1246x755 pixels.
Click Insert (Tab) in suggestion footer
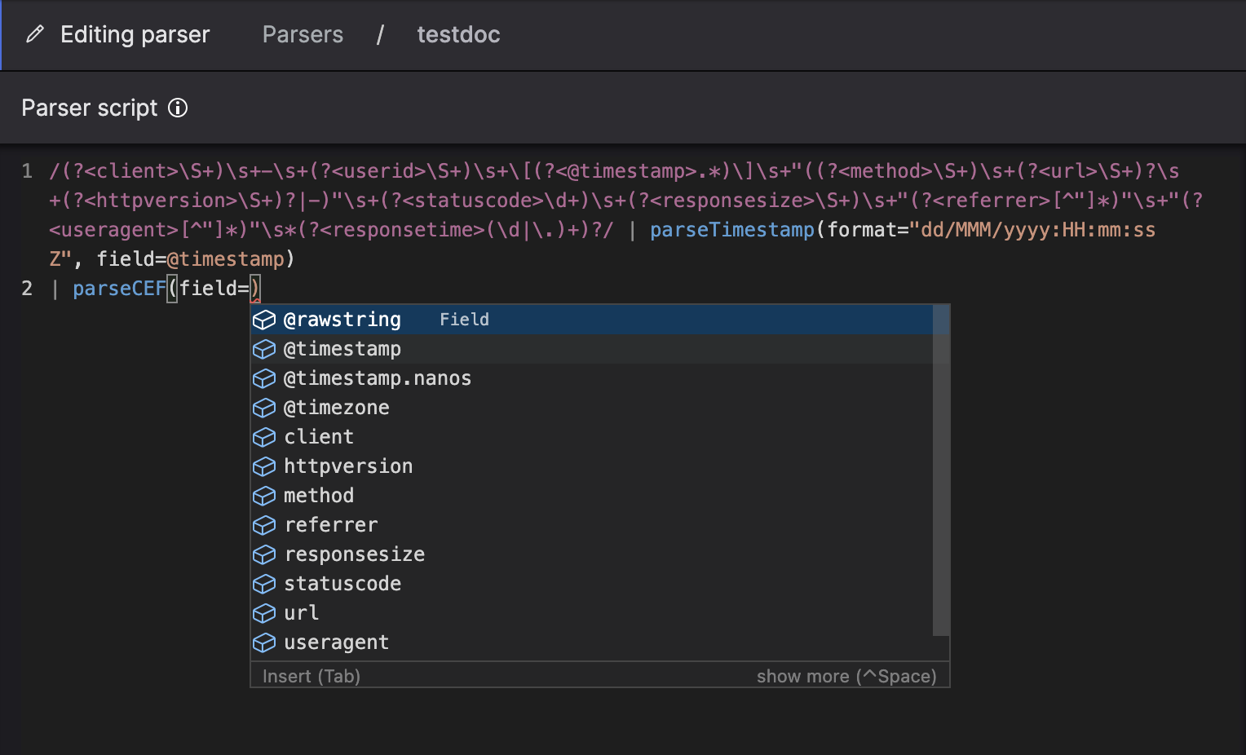pos(311,676)
